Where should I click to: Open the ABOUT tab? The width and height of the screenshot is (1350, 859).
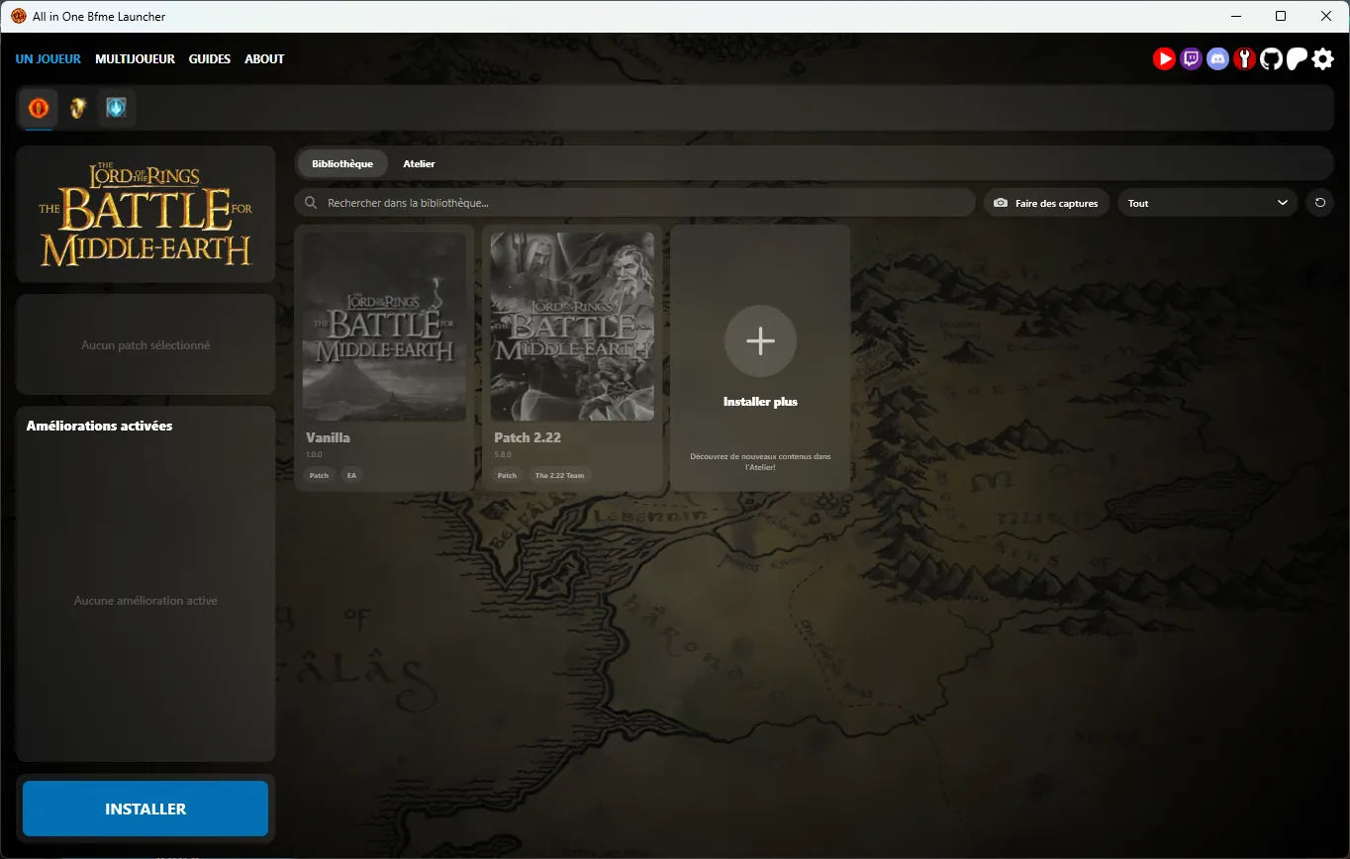pos(264,59)
